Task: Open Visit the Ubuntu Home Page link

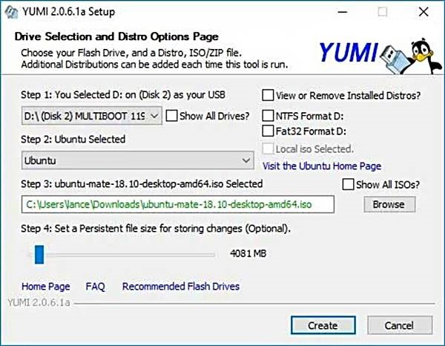Action: click(322, 166)
